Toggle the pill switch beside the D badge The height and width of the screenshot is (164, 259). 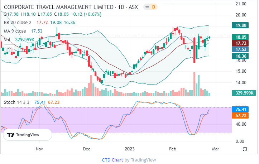tap(147, 7)
